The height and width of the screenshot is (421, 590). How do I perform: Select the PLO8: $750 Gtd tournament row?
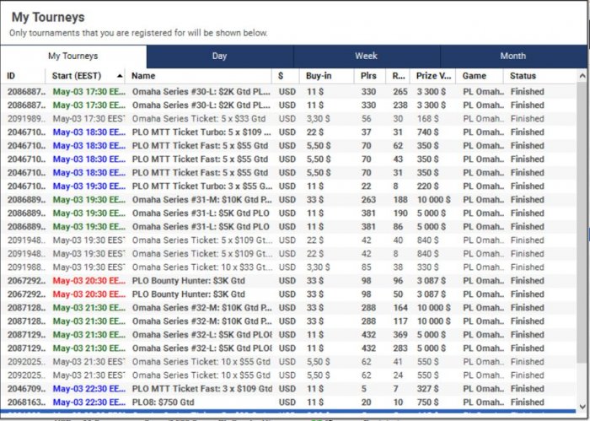[288, 402]
